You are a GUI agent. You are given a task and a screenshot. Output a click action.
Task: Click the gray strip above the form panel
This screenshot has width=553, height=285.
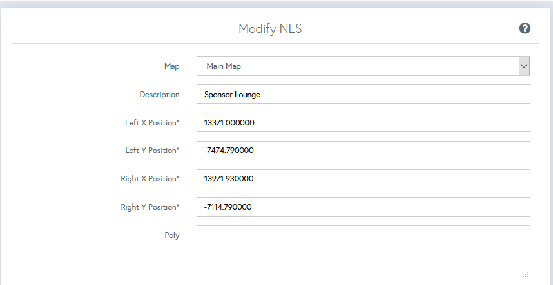click(x=276, y=4)
